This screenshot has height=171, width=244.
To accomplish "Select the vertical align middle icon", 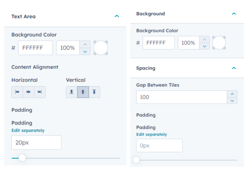I will (83, 92).
